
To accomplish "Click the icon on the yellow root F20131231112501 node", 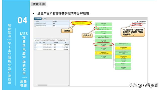I will (73, 23).
